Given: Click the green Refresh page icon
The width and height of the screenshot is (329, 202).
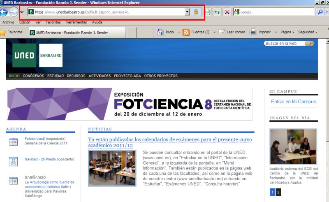Looking at the screenshot, I should point(216,12).
